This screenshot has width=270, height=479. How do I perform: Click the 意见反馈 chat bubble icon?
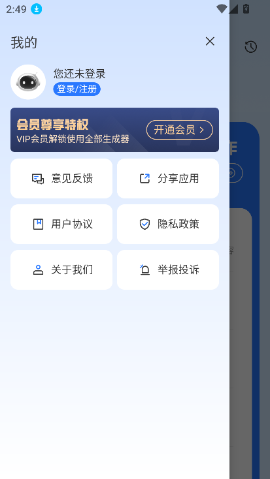pos(38,179)
